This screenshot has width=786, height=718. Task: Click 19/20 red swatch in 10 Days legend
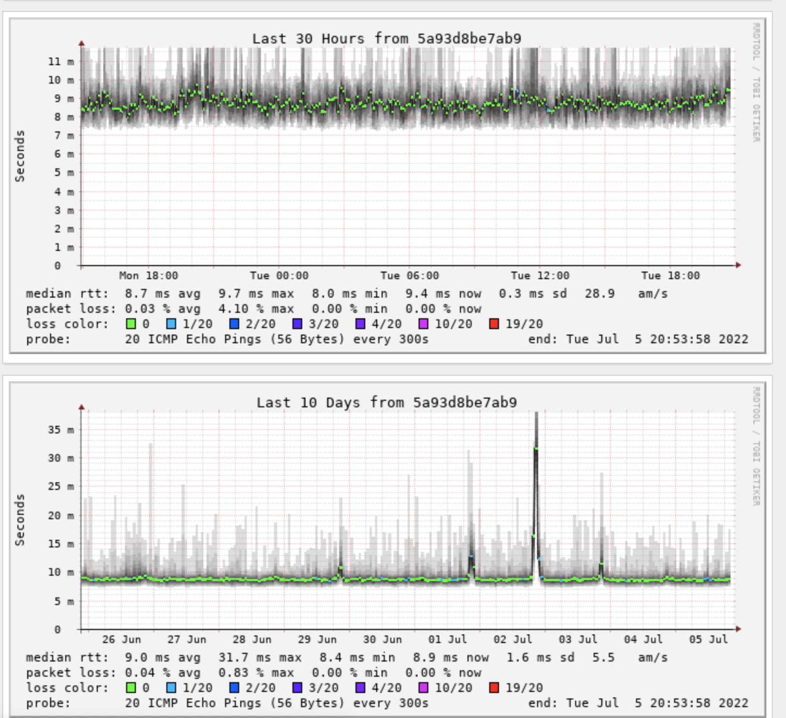tap(494, 688)
